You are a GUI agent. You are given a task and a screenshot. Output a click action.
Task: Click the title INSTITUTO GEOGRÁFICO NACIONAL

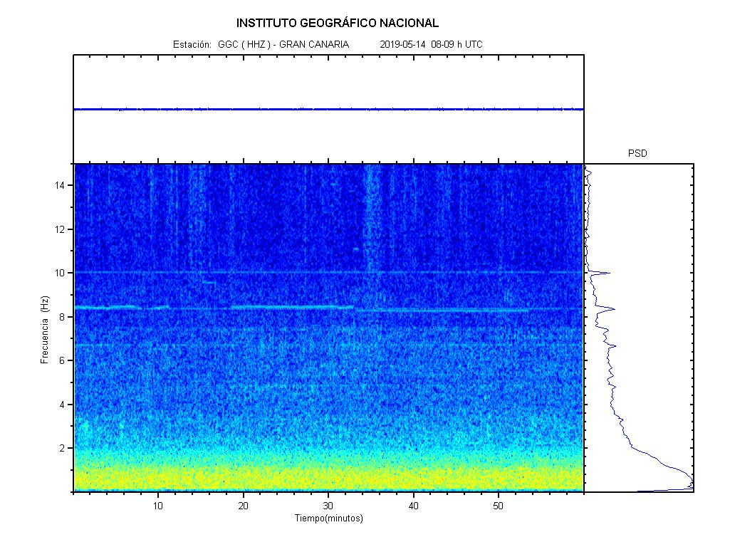(338, 23)
